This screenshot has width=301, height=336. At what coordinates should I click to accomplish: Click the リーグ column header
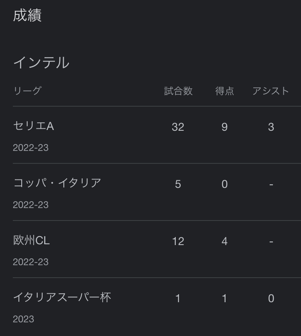[27, 91]
